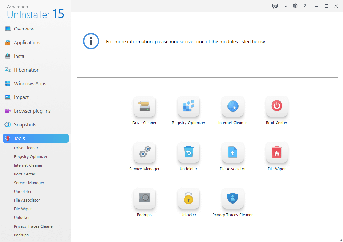Click the Boot Center power icon

(277, 106)
